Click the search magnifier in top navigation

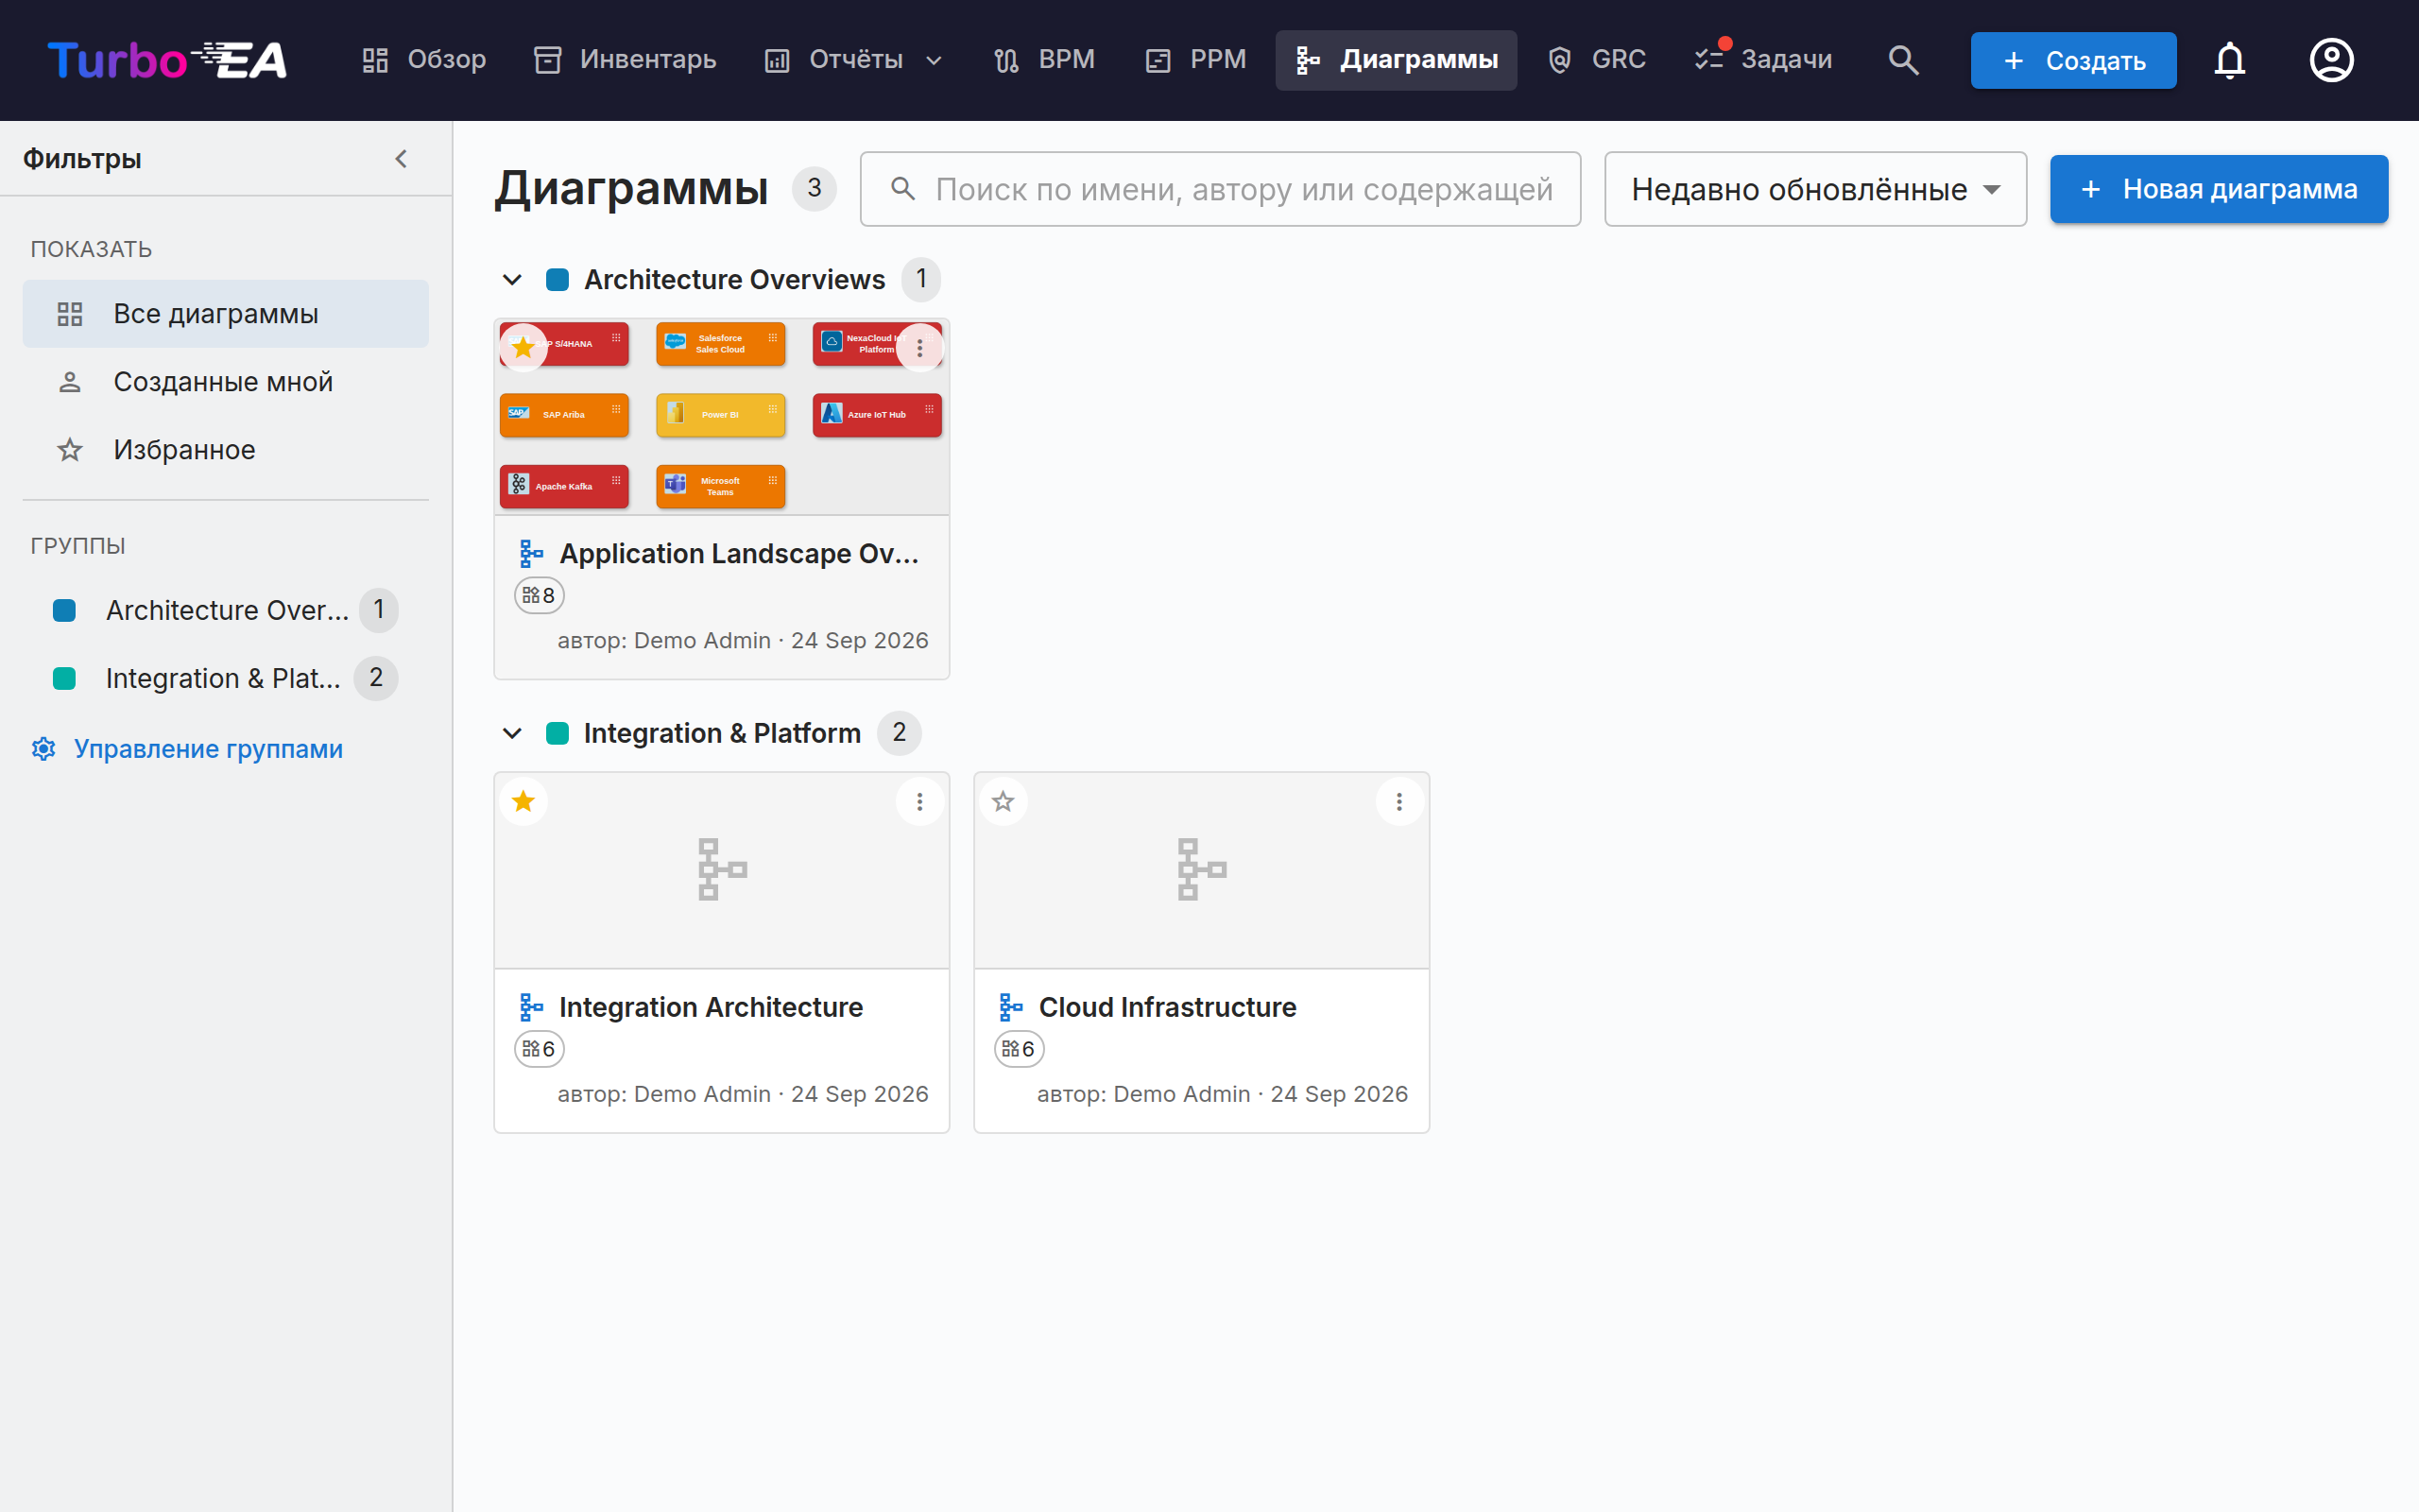coord(1903,60)
